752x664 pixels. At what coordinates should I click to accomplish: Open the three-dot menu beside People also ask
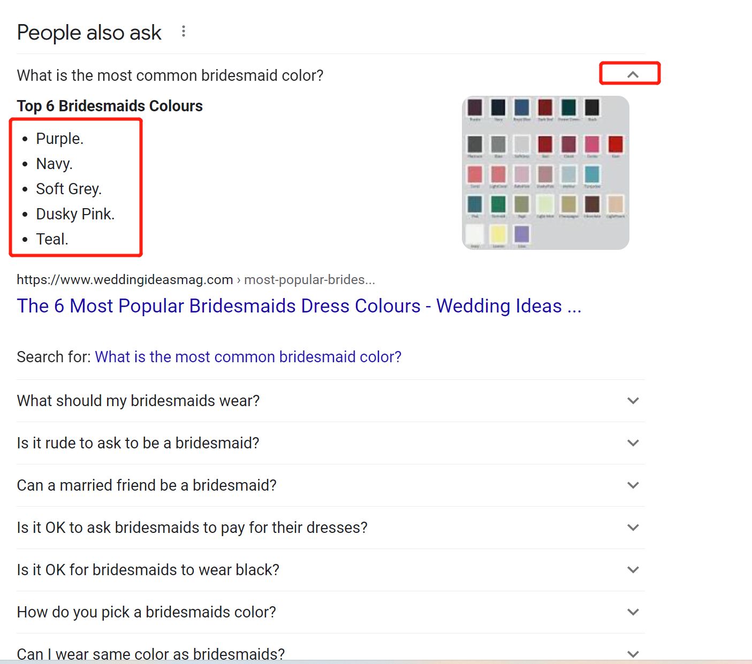tap(184, 32)
